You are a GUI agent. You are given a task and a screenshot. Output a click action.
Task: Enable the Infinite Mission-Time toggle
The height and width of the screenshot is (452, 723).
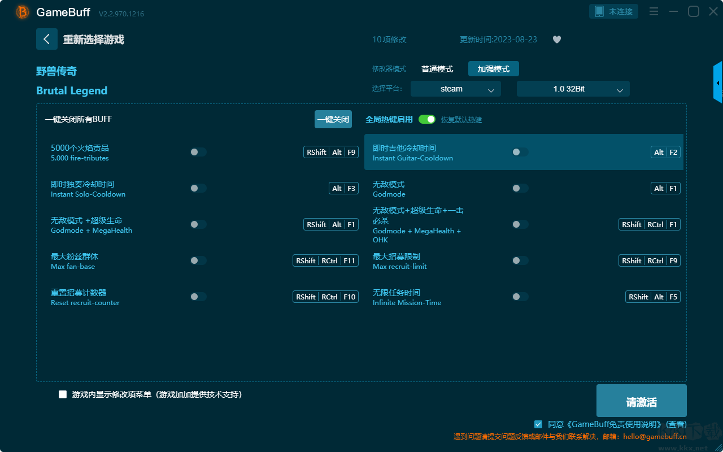coord(520,297)
